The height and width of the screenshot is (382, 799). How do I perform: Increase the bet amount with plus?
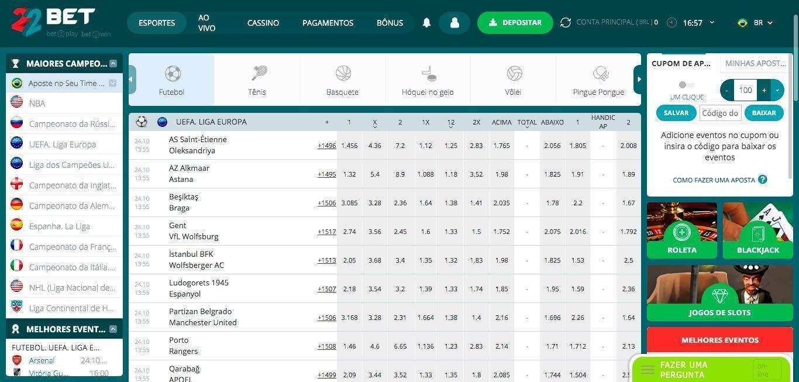pos(764,90)
